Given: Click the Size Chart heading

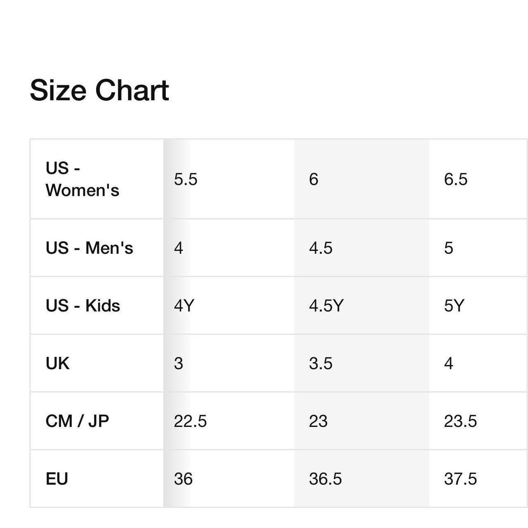Looking at the screenshot, I should (99, 90).
